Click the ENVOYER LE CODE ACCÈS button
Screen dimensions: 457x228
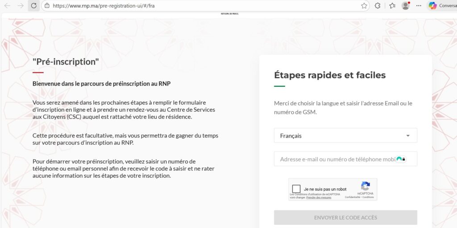click(x=345, y=218)
